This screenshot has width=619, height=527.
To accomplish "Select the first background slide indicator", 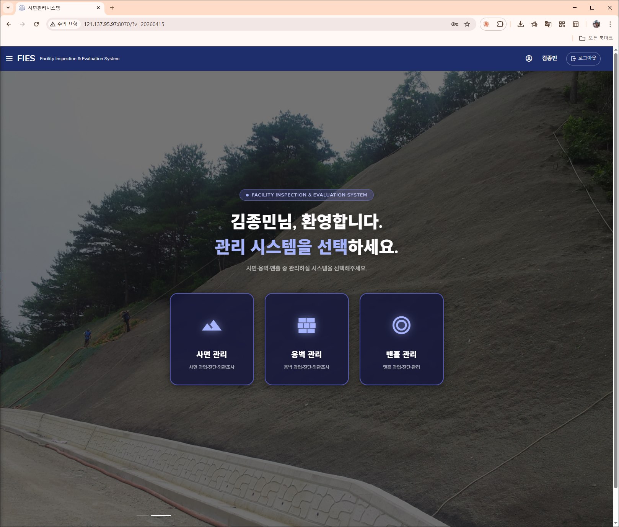I will (143, 515).
